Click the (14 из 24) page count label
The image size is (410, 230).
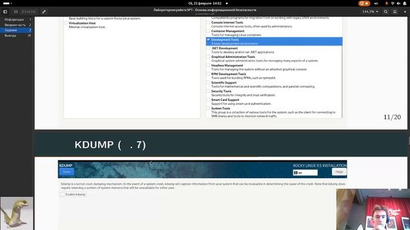28,11
